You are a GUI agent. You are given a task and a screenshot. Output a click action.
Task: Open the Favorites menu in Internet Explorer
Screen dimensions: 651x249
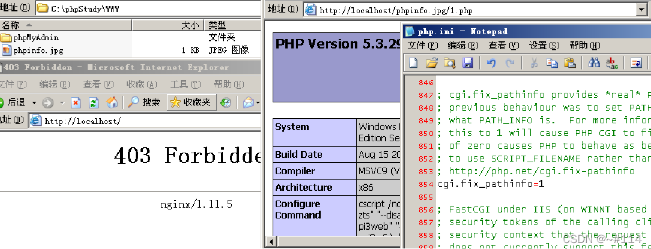tap(142, 85)
